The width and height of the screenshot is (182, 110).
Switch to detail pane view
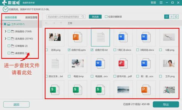[176, 17]
